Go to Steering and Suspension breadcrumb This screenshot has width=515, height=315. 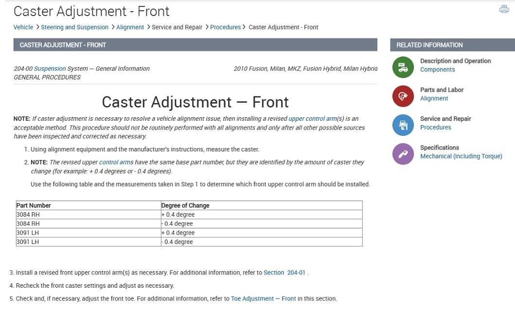tap(74, 27)
